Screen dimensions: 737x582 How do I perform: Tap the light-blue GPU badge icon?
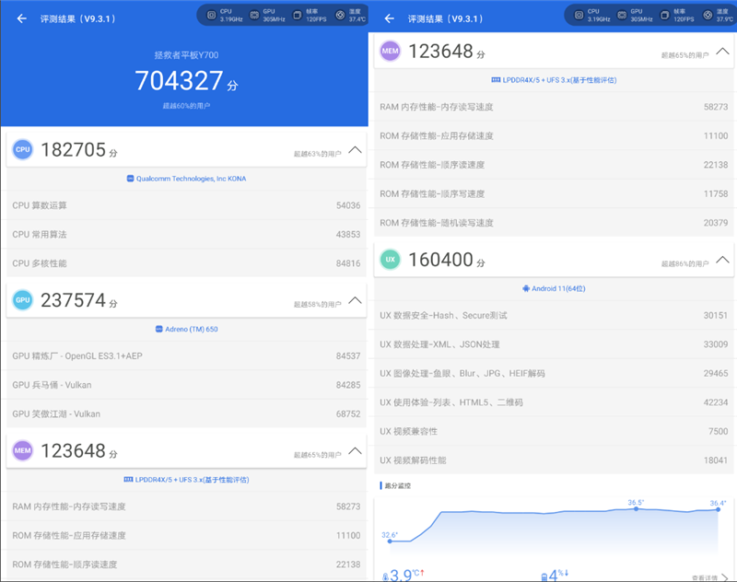click(x=22, y=299)
